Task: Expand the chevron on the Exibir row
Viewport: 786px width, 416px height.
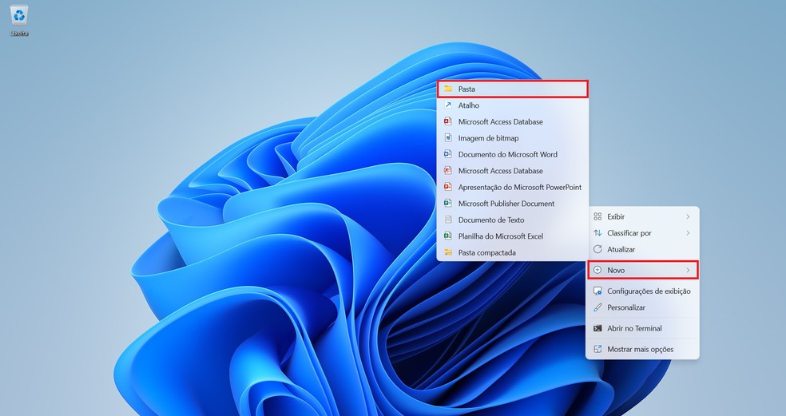Action: click(688, 216)
